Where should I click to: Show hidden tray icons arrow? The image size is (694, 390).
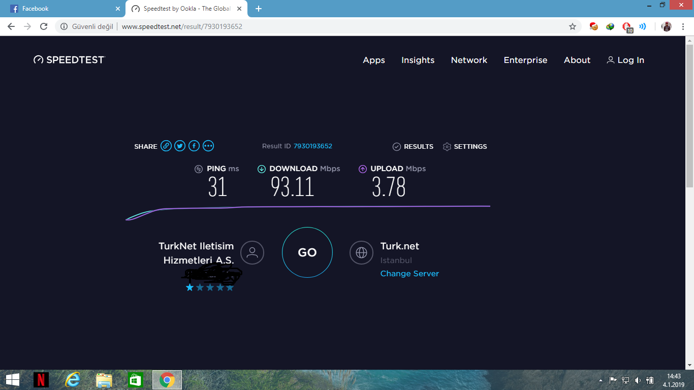point(601,380)
